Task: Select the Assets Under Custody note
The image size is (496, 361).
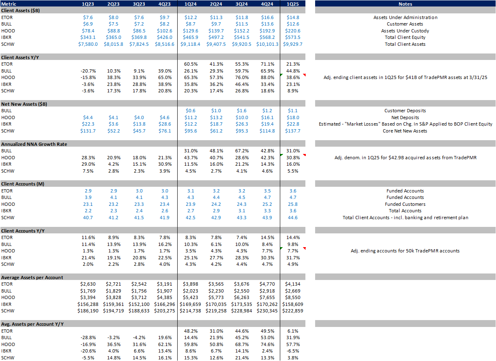Action: click(405, 31)
